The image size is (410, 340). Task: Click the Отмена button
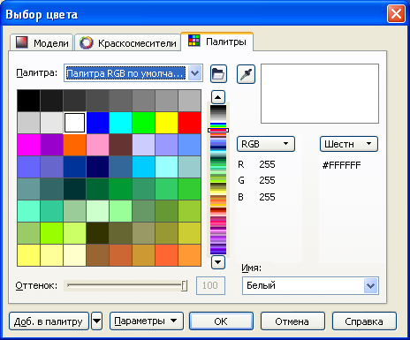292,321
